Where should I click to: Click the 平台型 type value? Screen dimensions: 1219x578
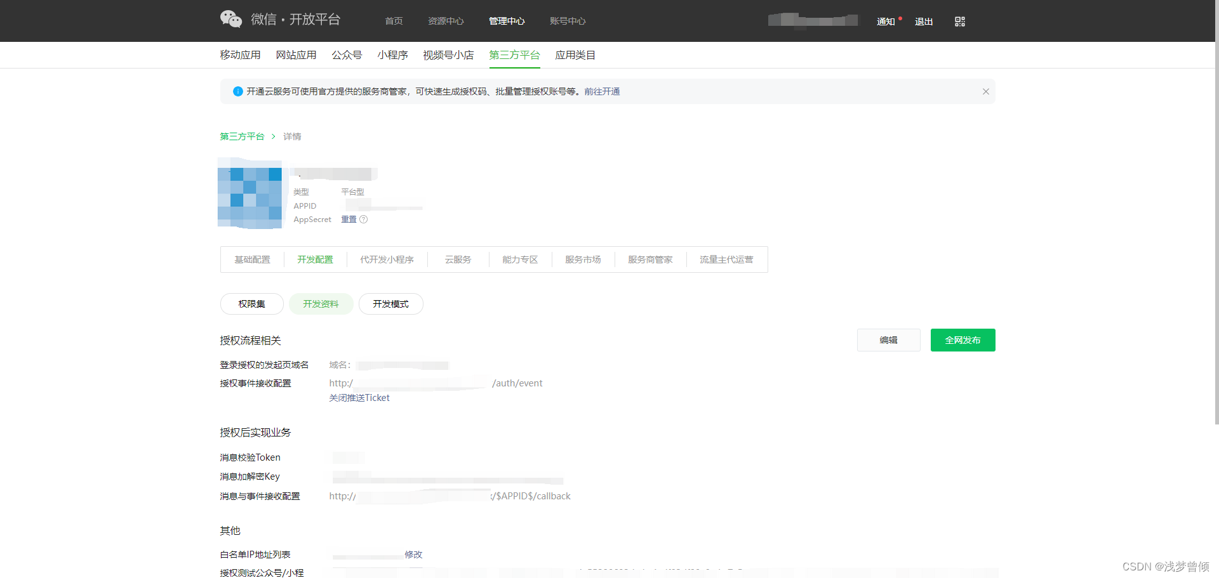(352, 192)
